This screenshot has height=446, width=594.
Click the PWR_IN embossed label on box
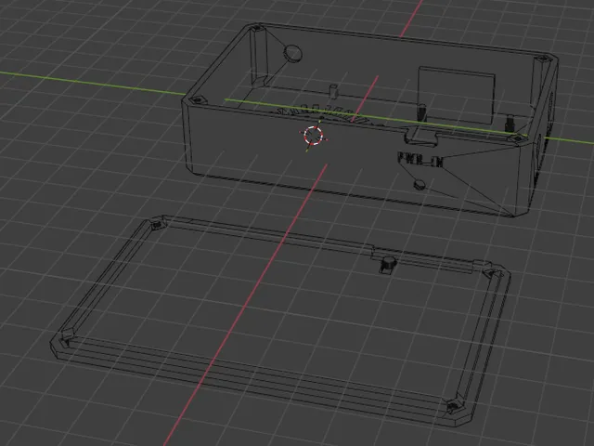click(420, 159)
